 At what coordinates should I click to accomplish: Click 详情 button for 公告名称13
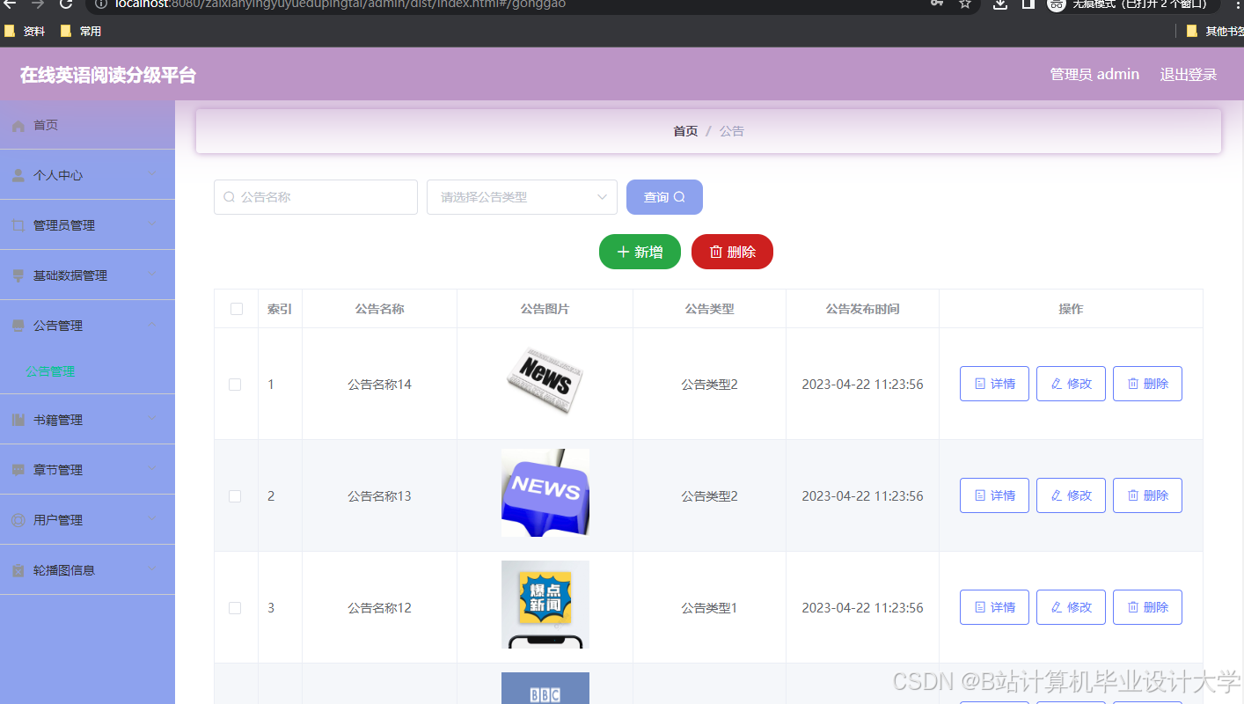point(994,495)
